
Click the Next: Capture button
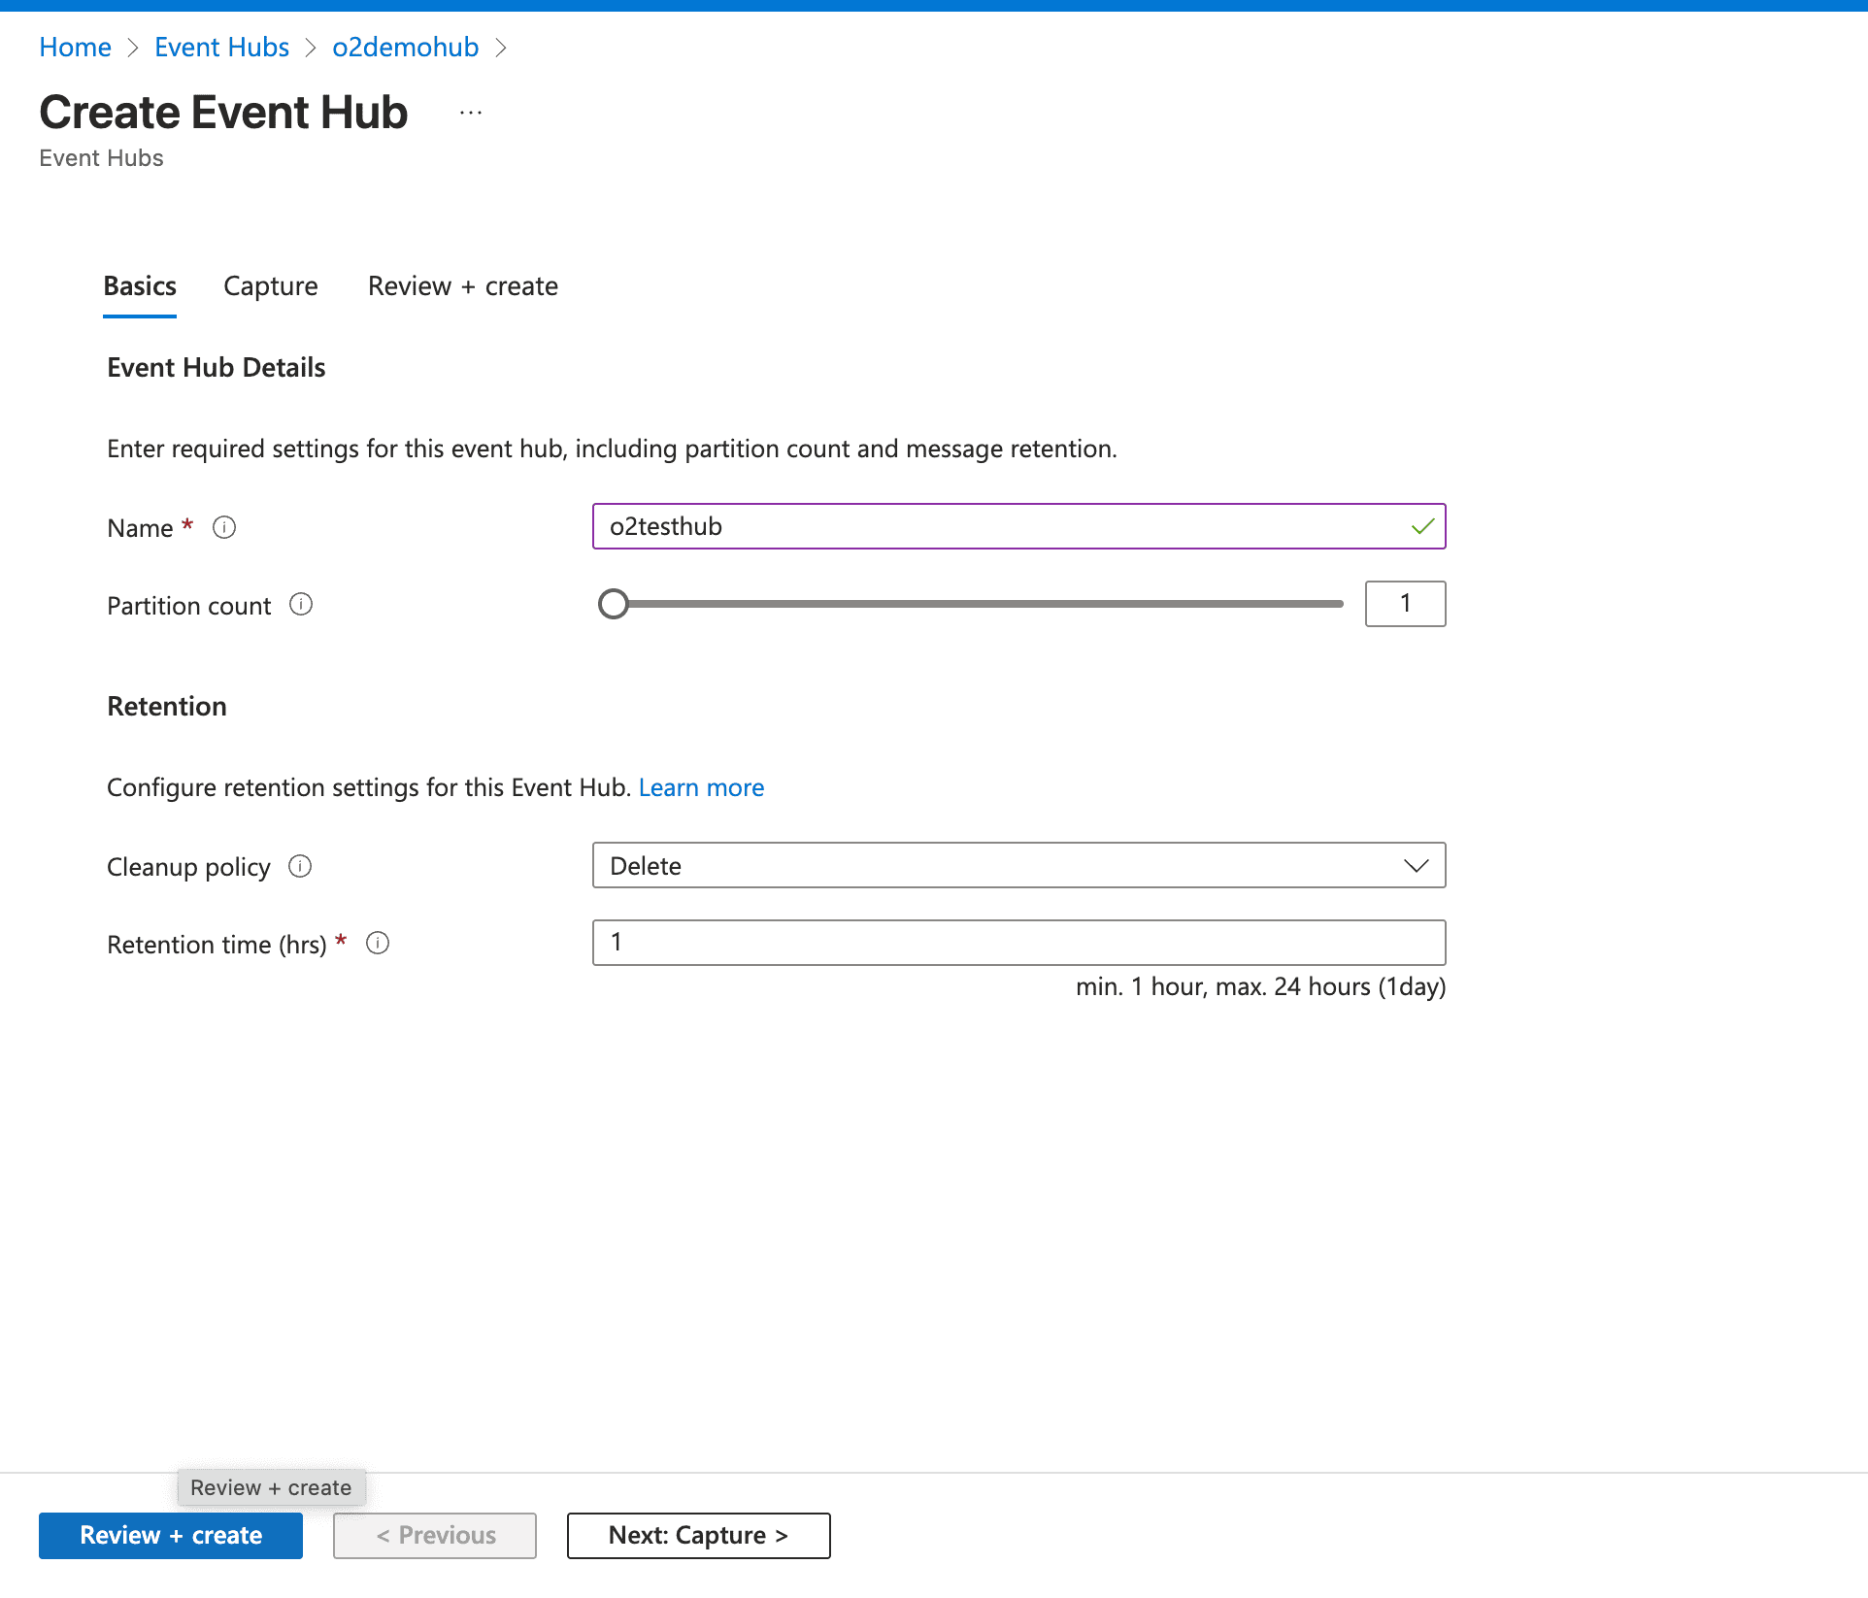tap(698, 1535)
